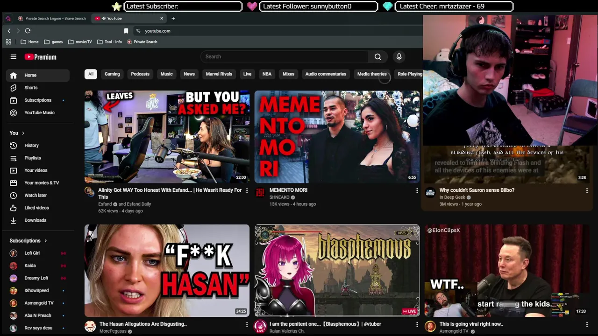Open Your videos in the sidebar
The width and height of the screenshot is (598, 336).
click(x=37, y=170)
